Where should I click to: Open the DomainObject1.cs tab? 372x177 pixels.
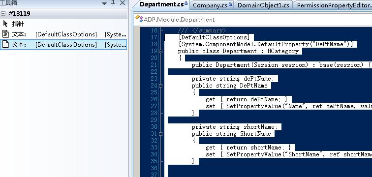263,5
